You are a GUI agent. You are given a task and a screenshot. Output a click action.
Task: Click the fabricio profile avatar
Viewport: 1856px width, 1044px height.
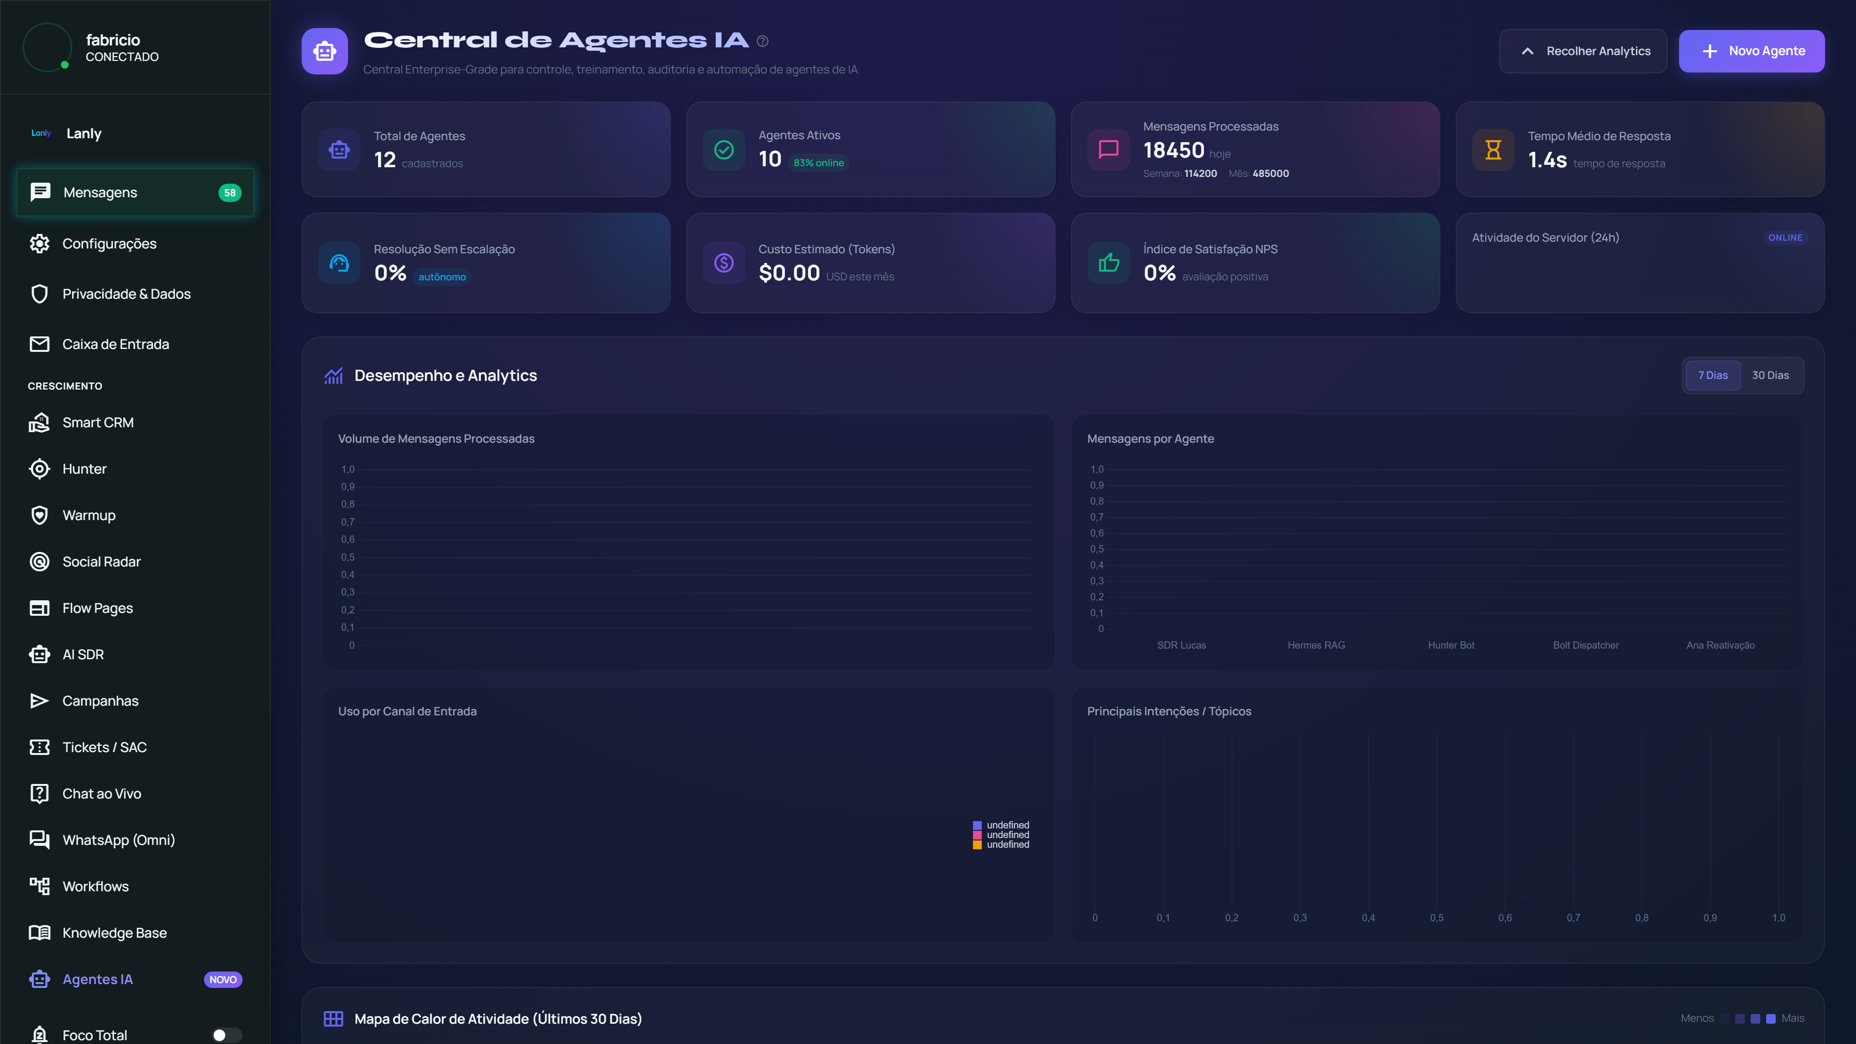(x=47, y=47)
